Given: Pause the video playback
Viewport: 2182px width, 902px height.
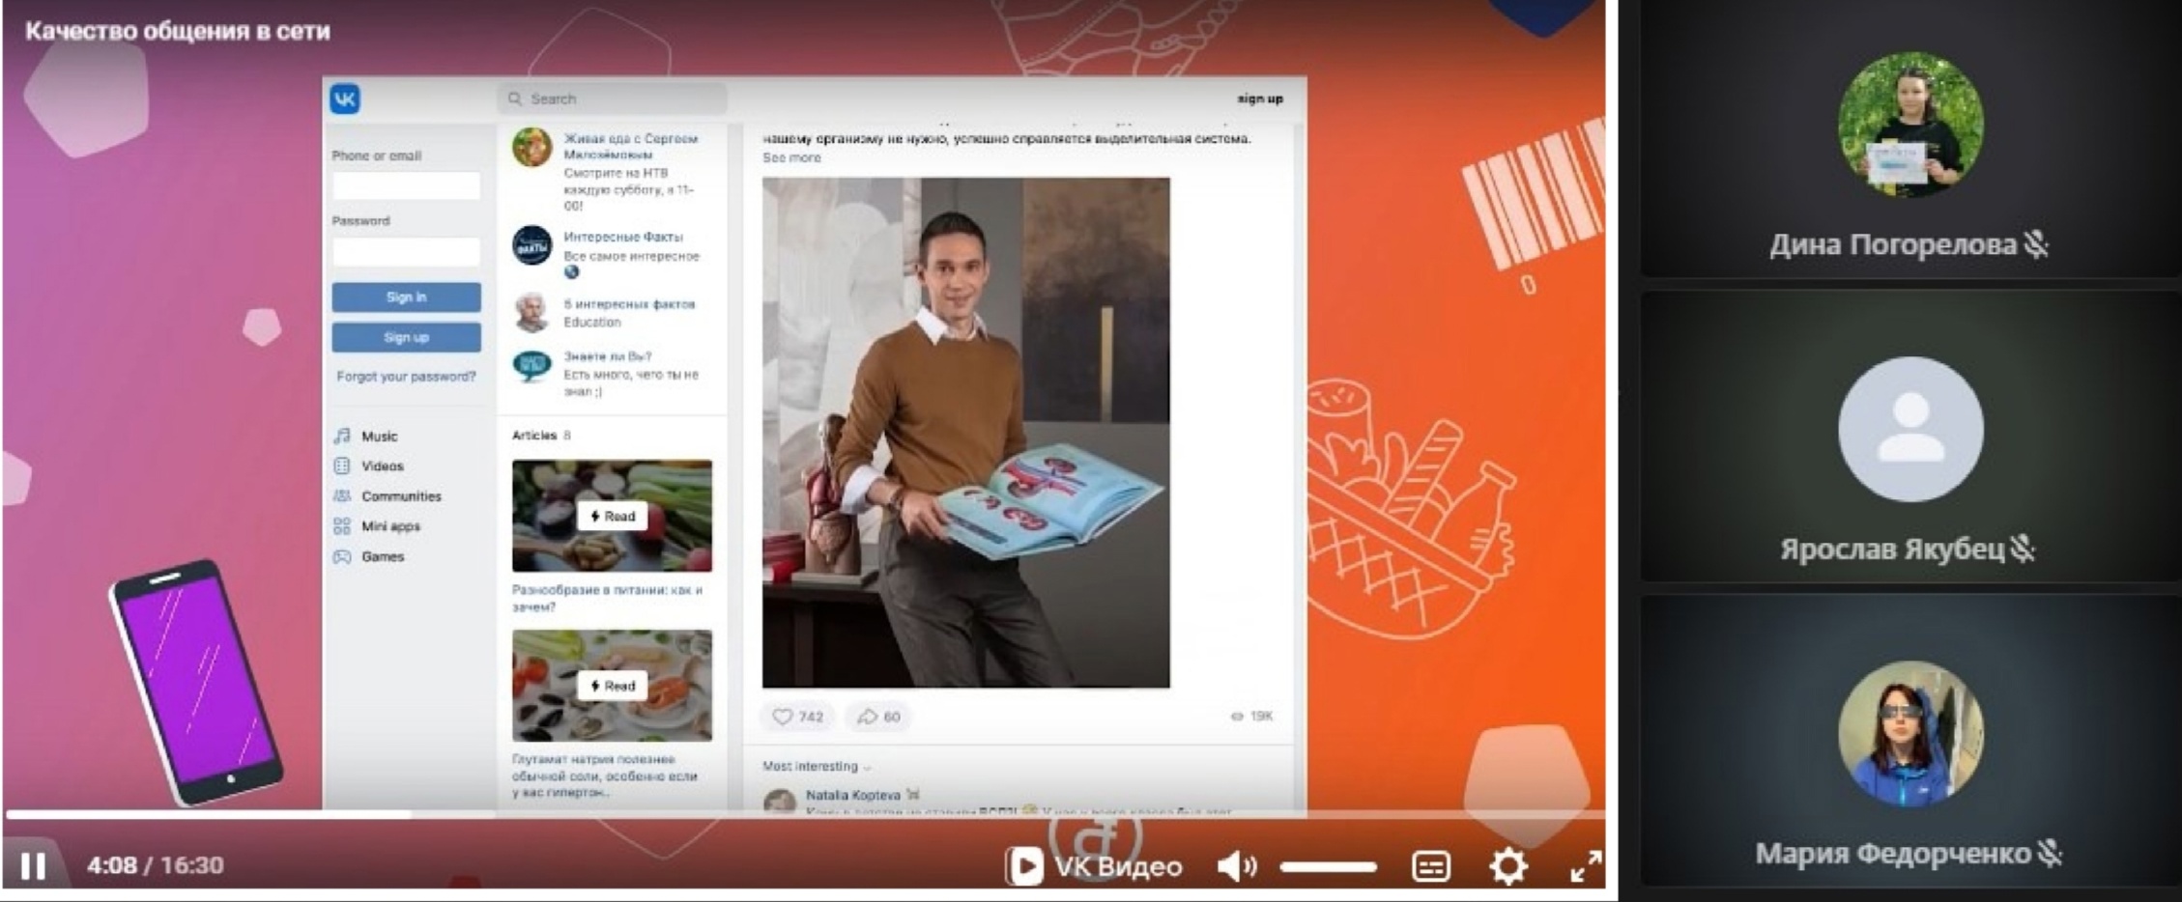Looking at the screenshot, I should 33,866.
